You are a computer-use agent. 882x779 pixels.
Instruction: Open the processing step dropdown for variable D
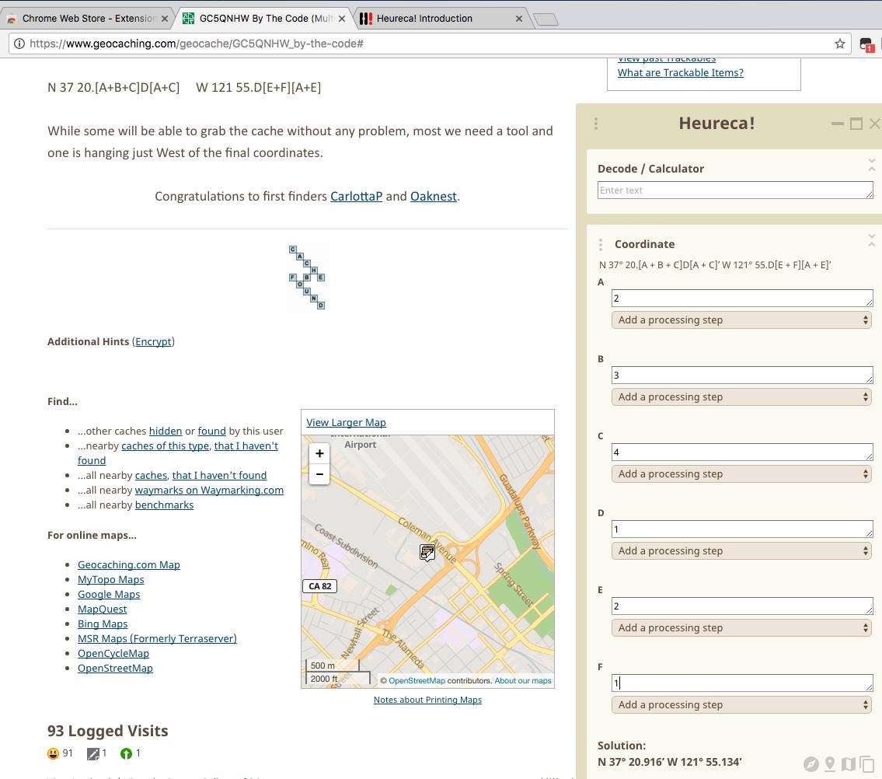point(741,551)
